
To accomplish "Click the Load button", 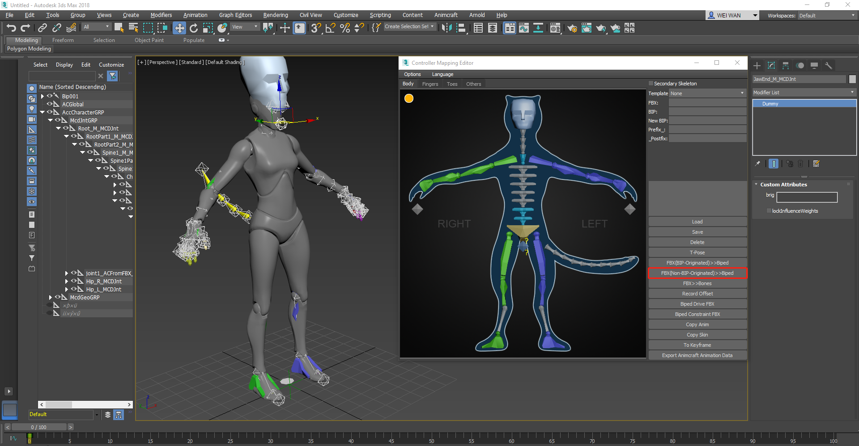I will [x=697, y=222].
